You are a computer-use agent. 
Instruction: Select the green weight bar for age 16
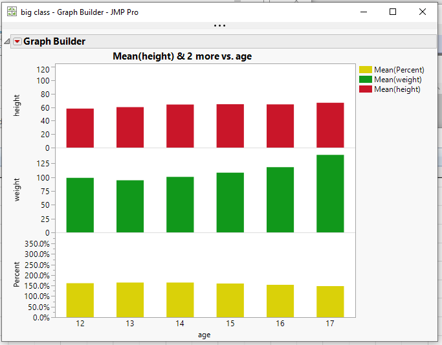pyautogui.click(x=280, y=200)
